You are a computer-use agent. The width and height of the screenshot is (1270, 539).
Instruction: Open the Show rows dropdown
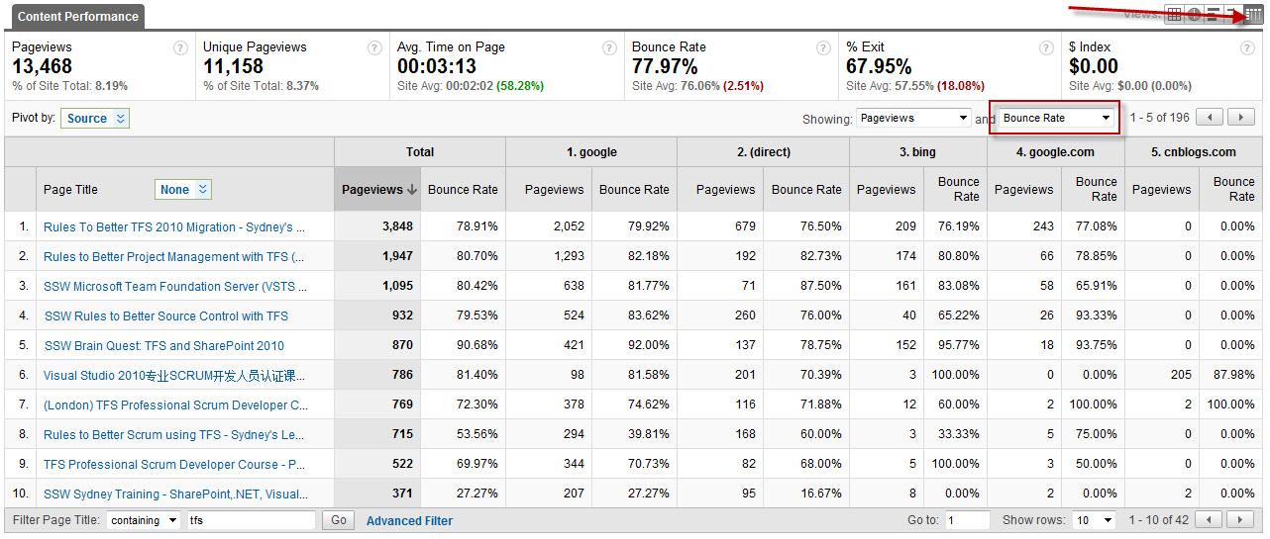point(1094,520)
